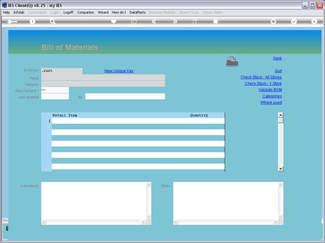Viewport: 325px width, 243px height.
Task: Click the double left arrow icon
Action: coord(153,21)
